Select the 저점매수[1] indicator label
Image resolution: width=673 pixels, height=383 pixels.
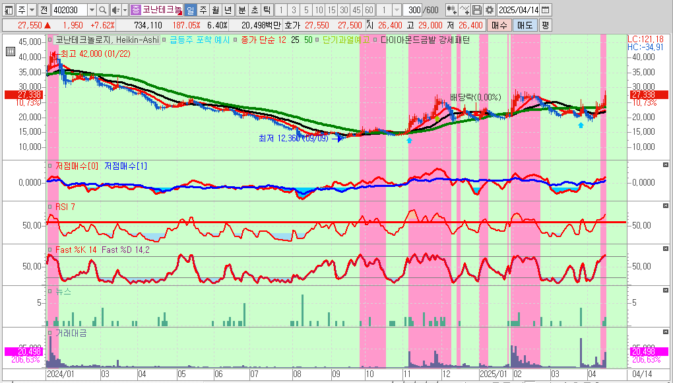pos(126,166)
